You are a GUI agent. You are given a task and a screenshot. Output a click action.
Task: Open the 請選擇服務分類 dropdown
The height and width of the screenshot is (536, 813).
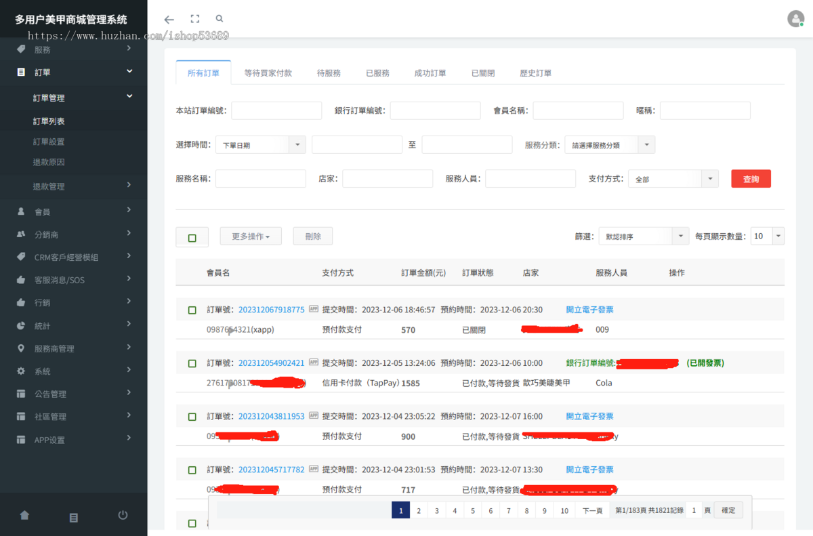point(610,145)
